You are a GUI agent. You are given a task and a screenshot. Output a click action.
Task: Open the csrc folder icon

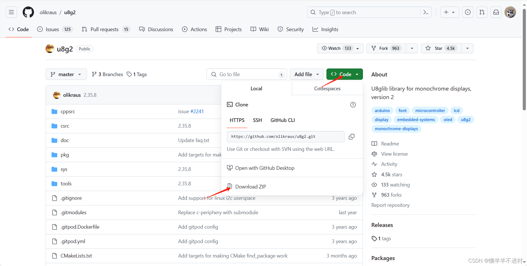click(x=54, y=126)
